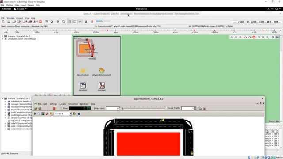Click the Run simulation icon
This screenshot has width=283, height=159.
pyautogui.click(x=19, y=22)
